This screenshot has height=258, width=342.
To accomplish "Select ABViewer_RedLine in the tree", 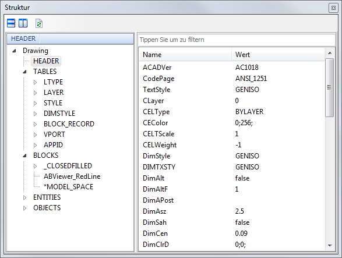I will point(72,176).
